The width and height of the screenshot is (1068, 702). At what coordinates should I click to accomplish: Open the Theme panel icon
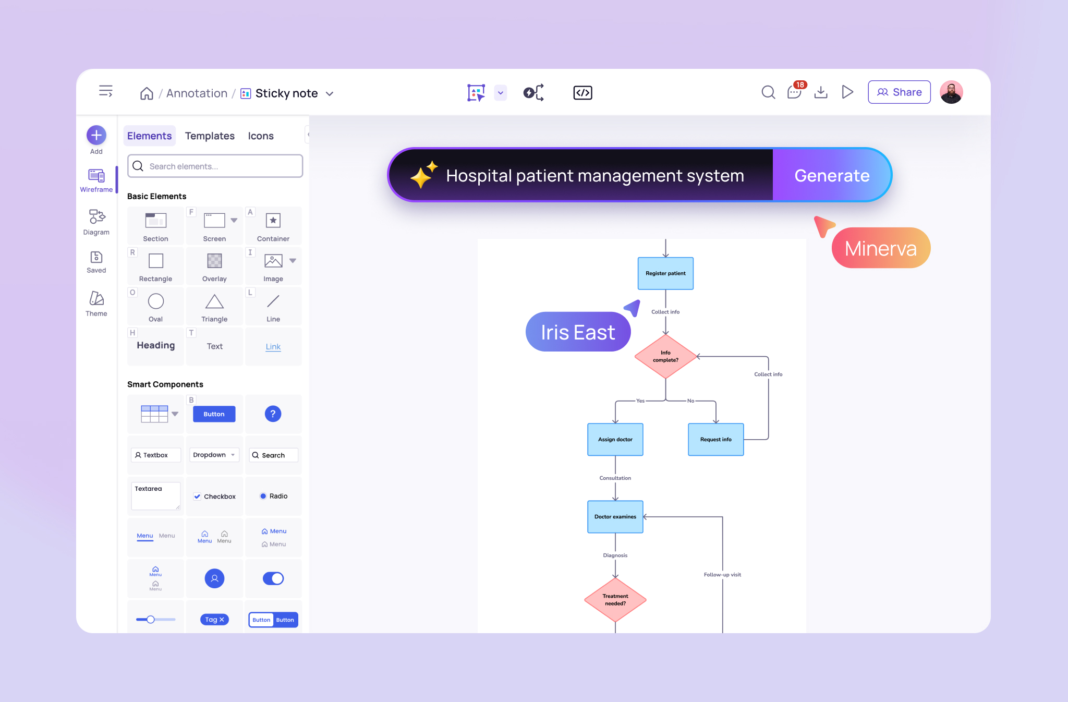point(96,302)
